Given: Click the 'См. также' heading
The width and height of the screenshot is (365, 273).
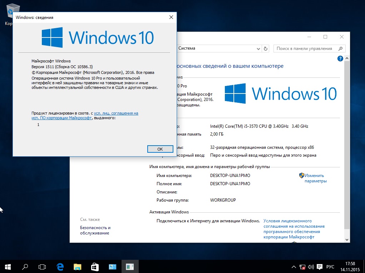Looking at the screenshot, I should tap(90, 219).
